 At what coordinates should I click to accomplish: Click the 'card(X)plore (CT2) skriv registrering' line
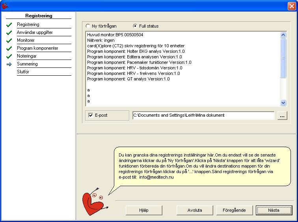[x=136, y=46]
